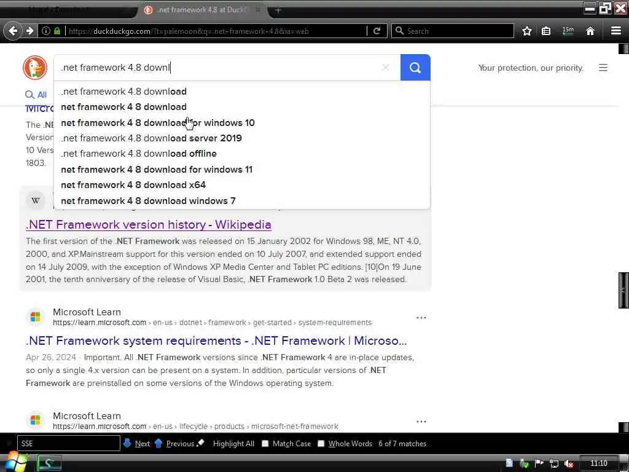629x472 pixels.
Task: Select suggestion 'net framework 4 8 download'
Action: point(242,107)
